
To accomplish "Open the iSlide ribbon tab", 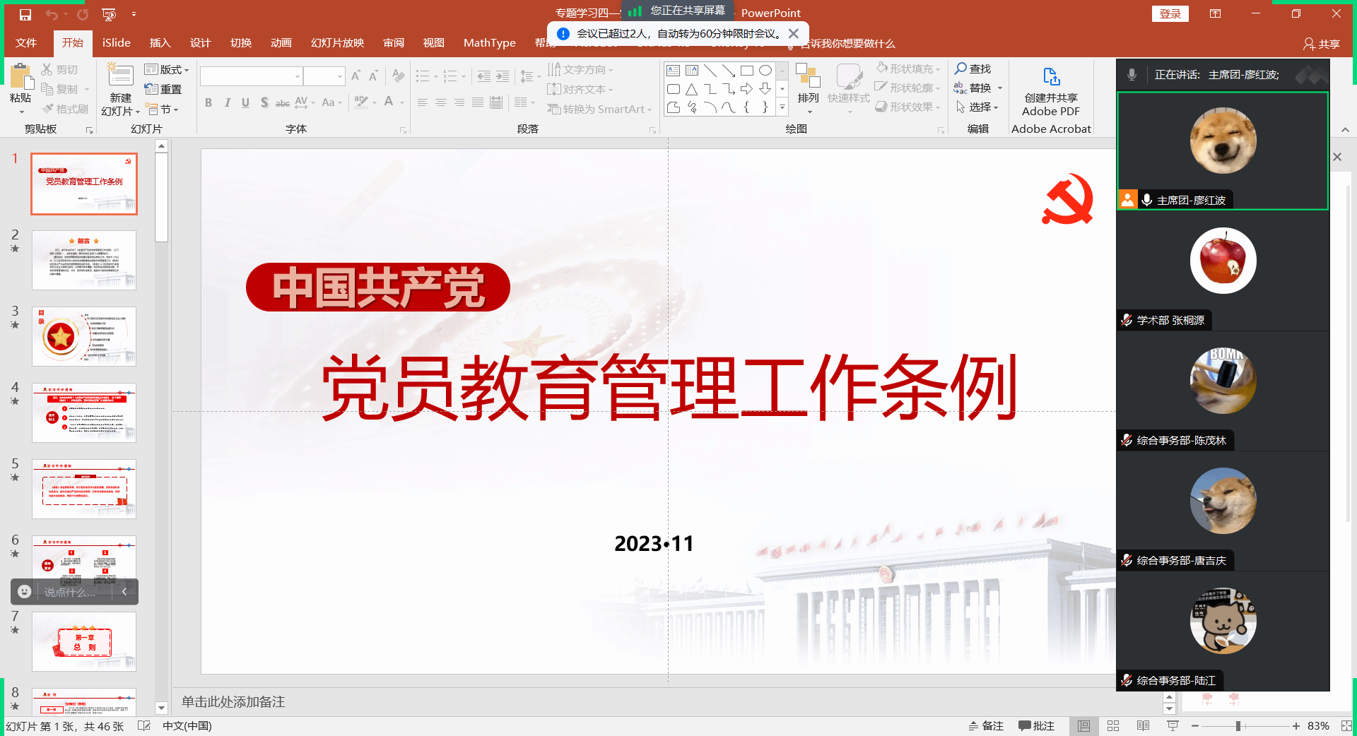I will pos(116,43).
